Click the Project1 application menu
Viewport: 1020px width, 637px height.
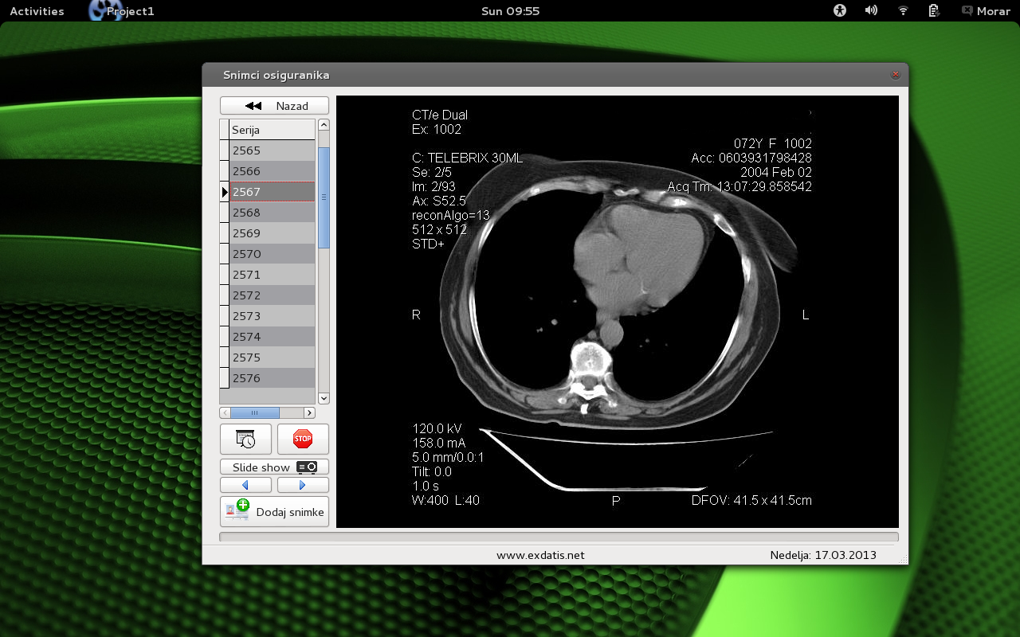(x=121, y=11)
